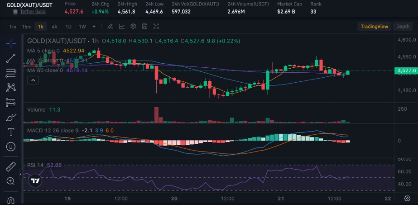
Task: Click the Market Cap value $2.69 B
Action: [286, 12]
